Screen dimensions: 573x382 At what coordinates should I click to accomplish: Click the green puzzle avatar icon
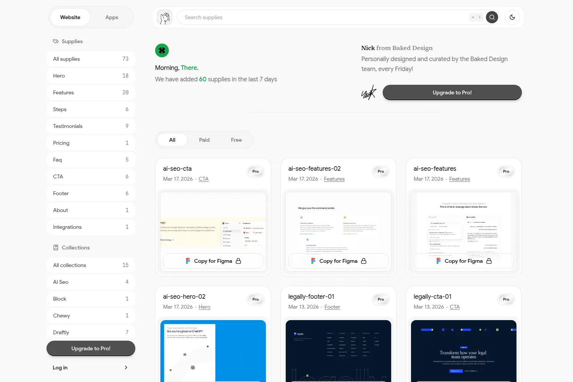[x=162, y=50]
